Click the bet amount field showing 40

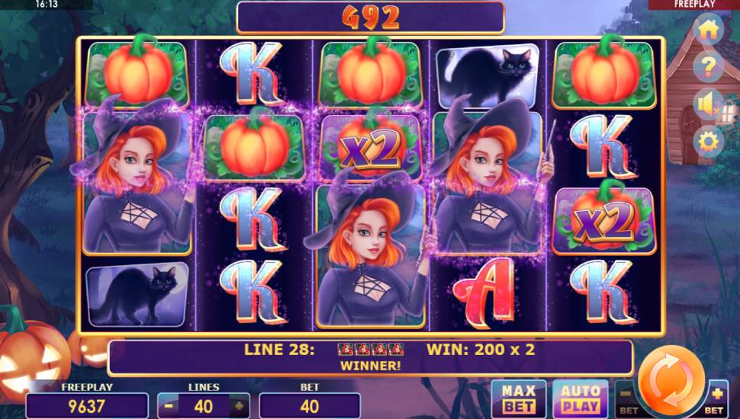[310, 406]
